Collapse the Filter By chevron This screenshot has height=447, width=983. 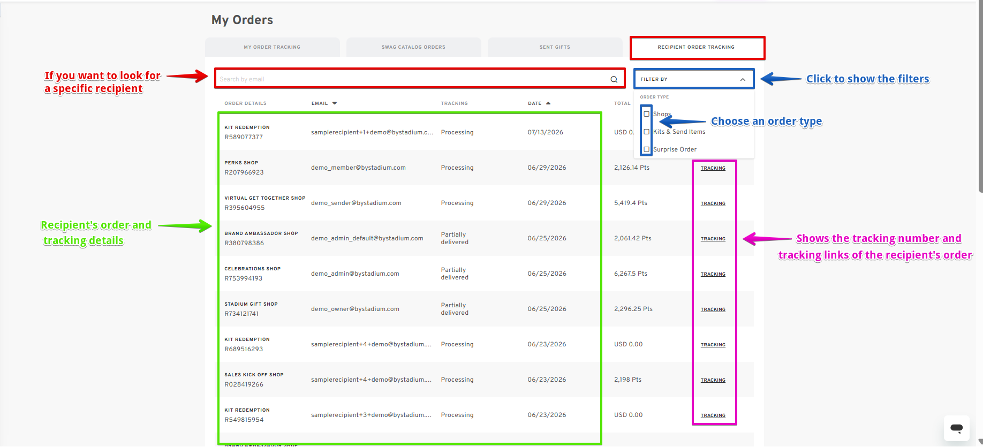coord(743,79)
